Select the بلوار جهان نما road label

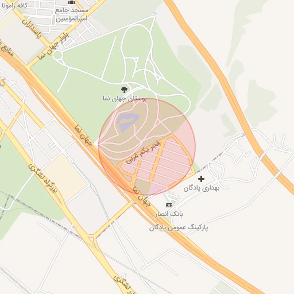pos(53,45)
